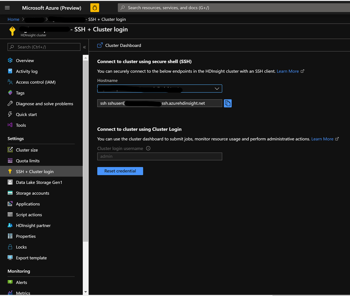Viewport: 350px width, 296px height.
Task: Click the Cluster size icon
Action: coord(10,150)
